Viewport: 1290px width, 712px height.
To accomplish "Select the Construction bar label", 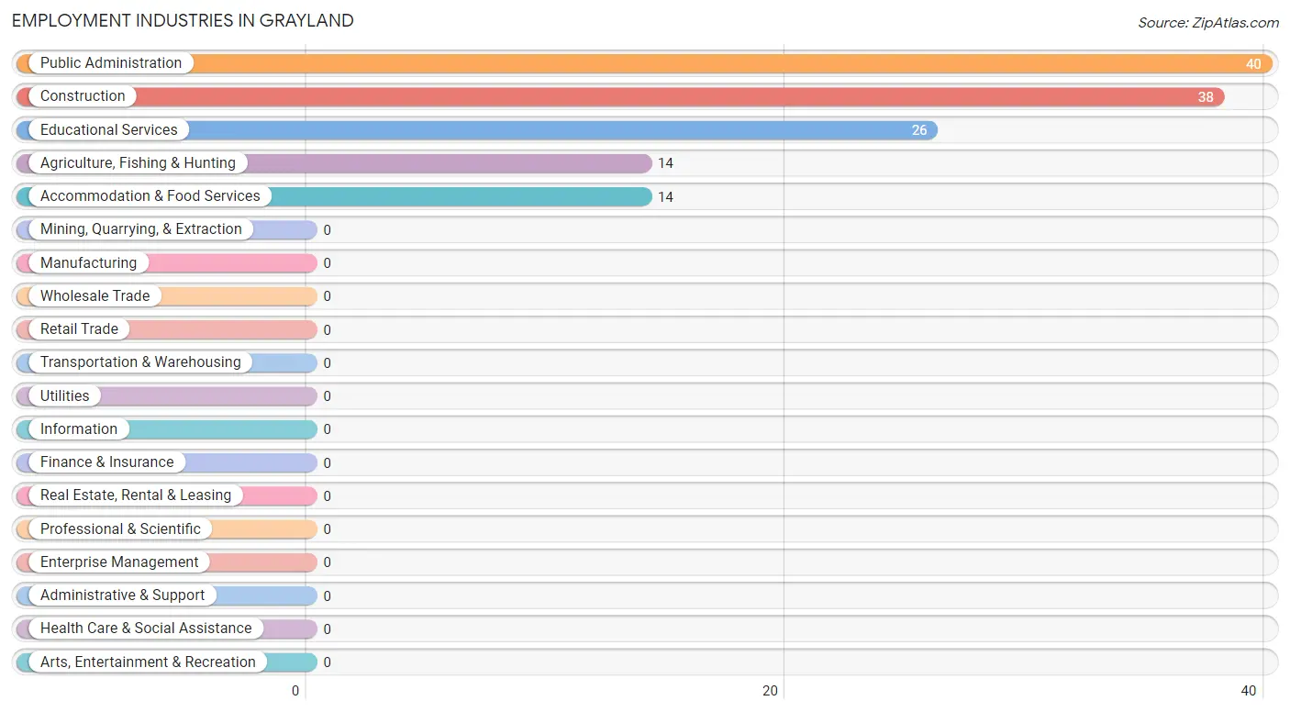I will tap(83, 96).
